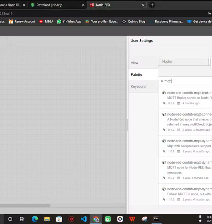Open WPS Office from taskbar

tap(132, 219)
